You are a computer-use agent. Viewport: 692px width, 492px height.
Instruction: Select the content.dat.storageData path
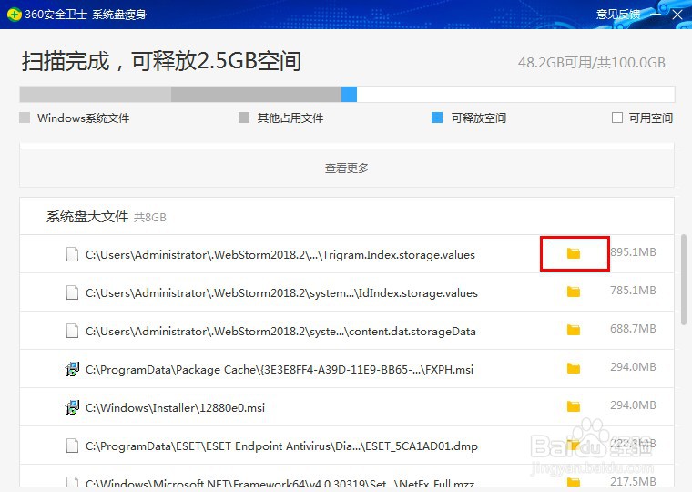[280, 332]
